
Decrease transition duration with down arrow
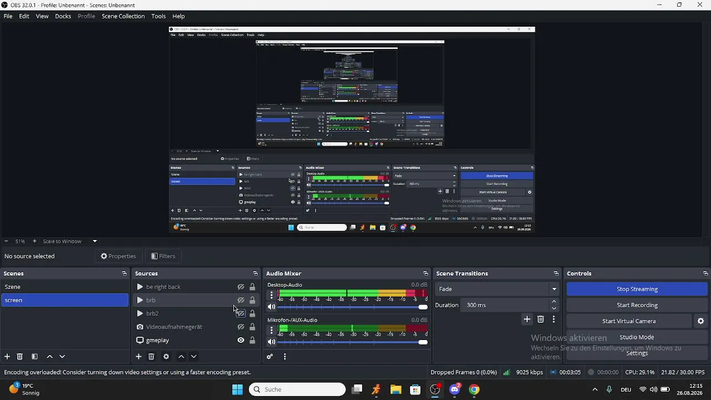[554, 308]
